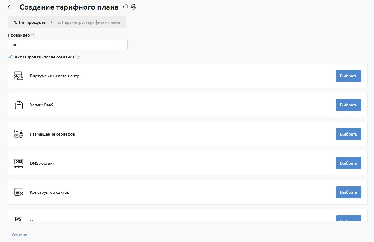Click help icon next to Активировать после создания
This screenshot has width=374, height=242.
(x=78, y=57)
